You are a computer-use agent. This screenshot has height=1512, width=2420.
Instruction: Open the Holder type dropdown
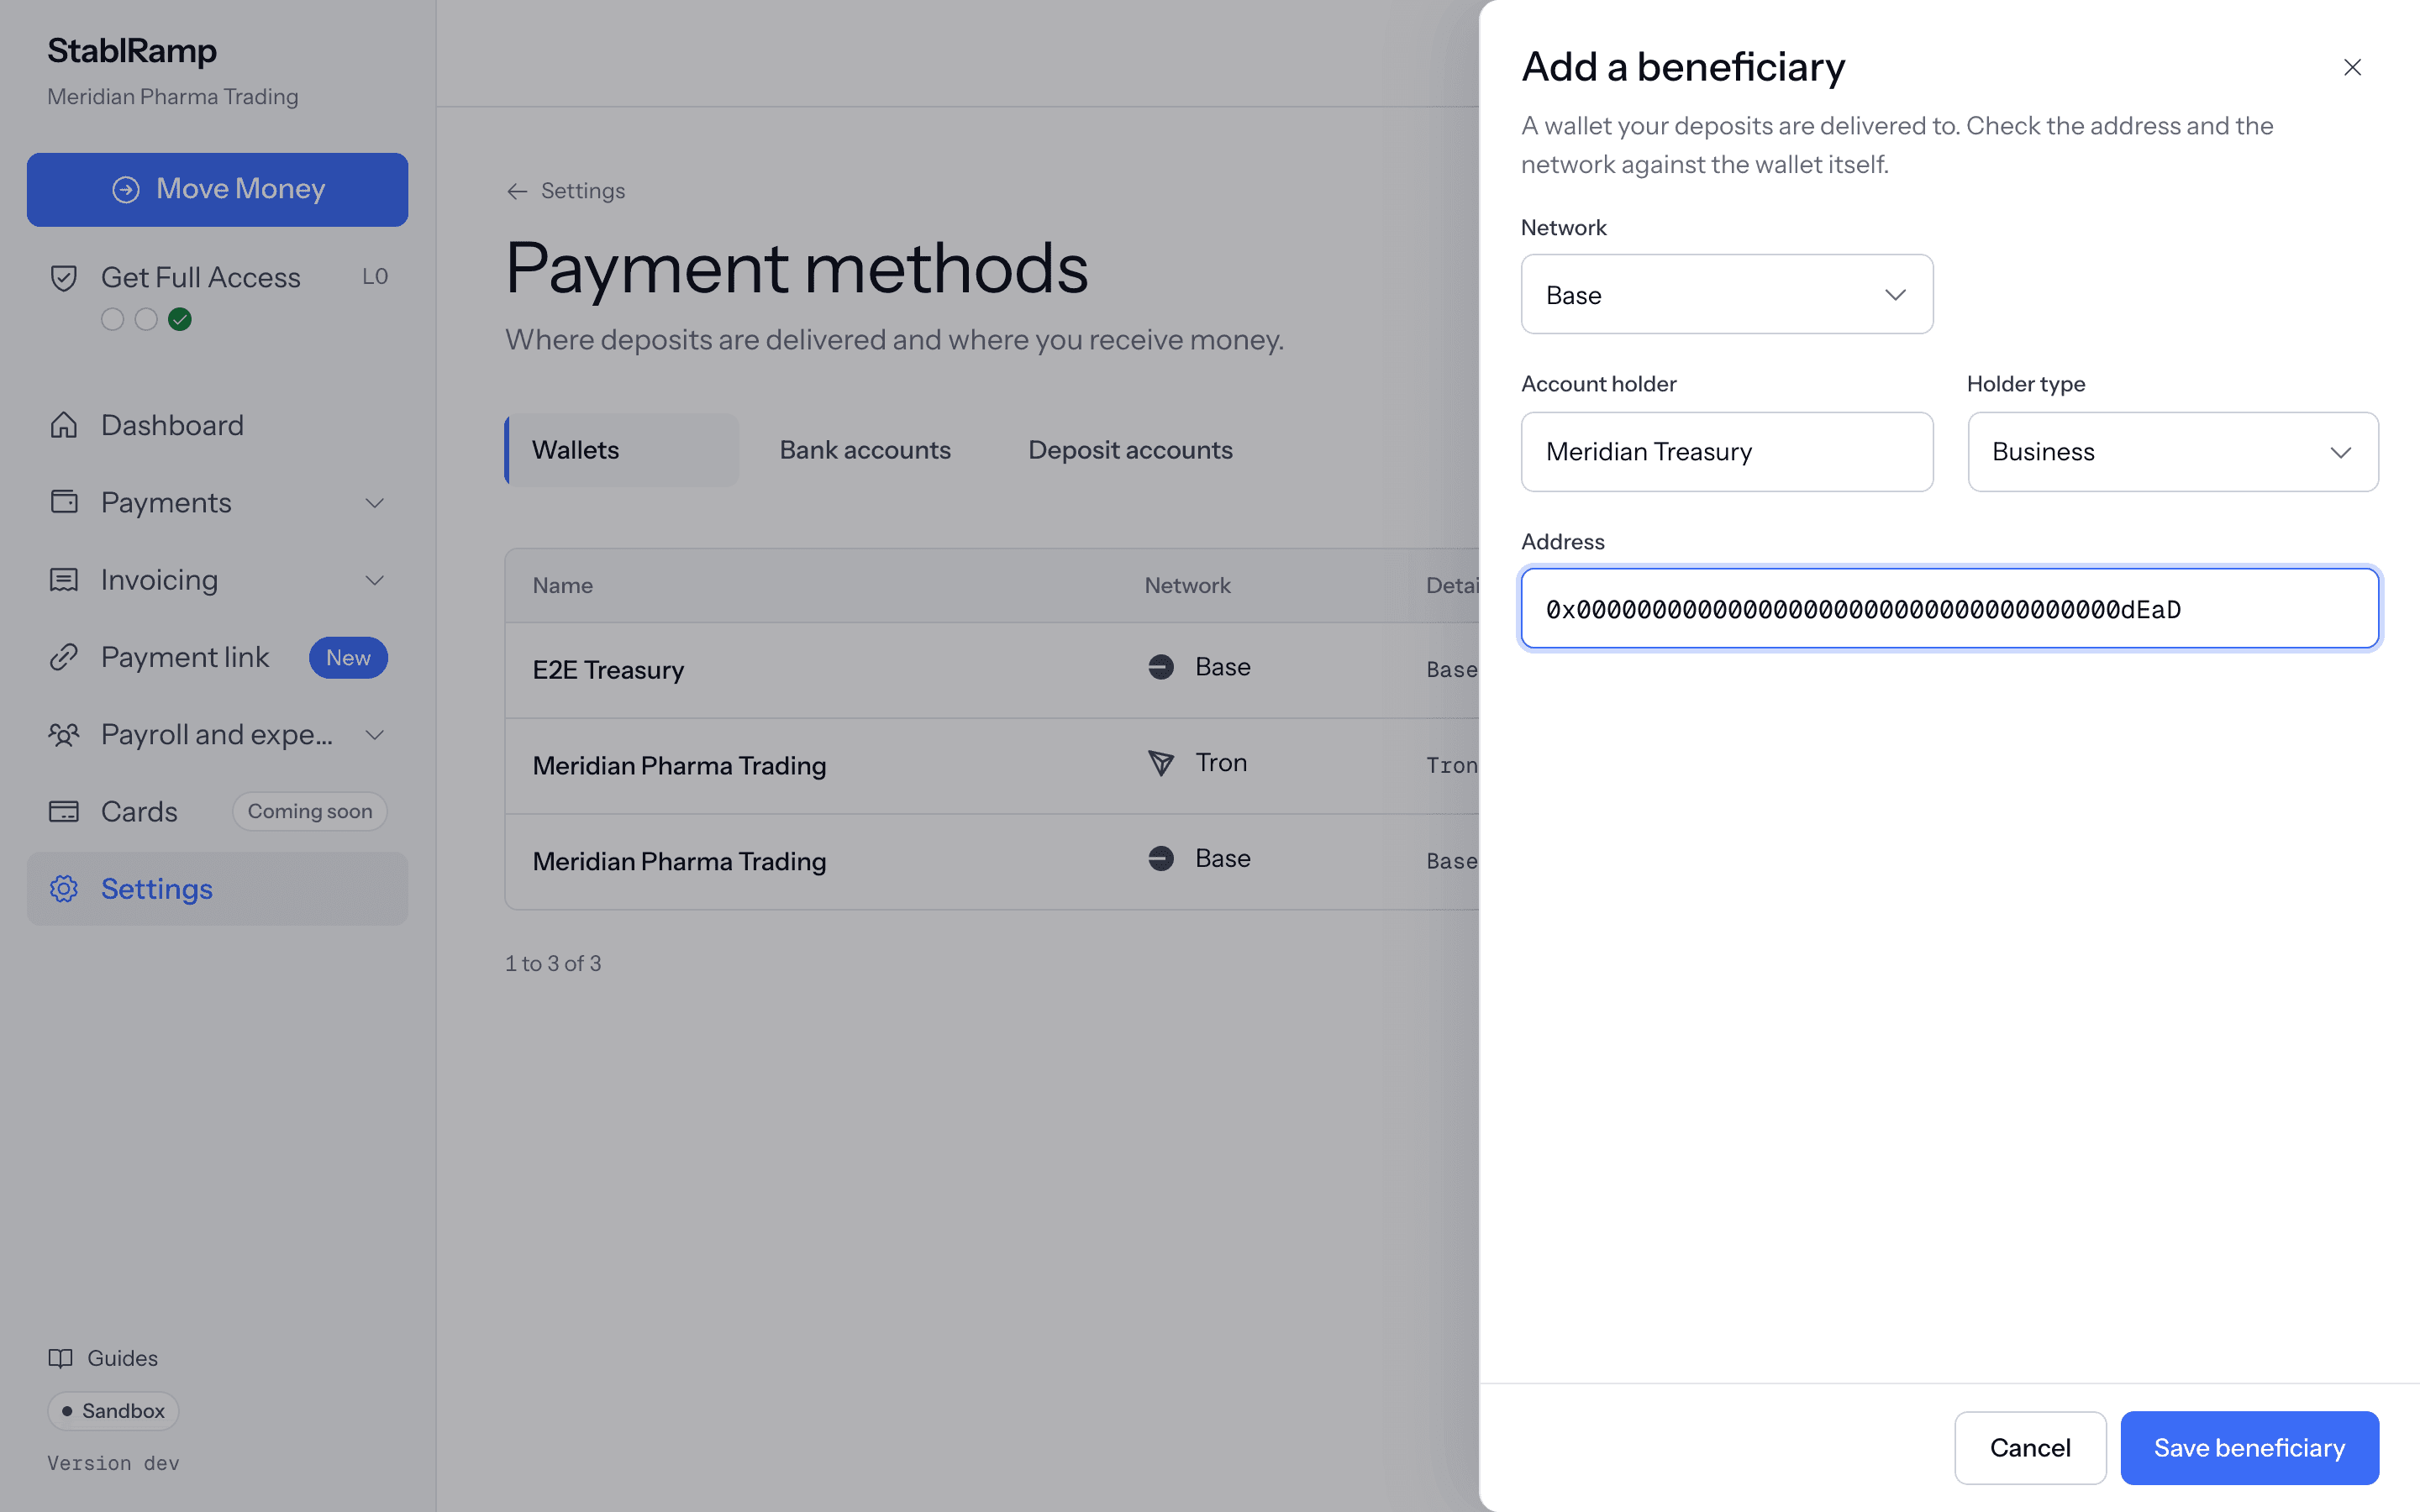pos(2172,452)
